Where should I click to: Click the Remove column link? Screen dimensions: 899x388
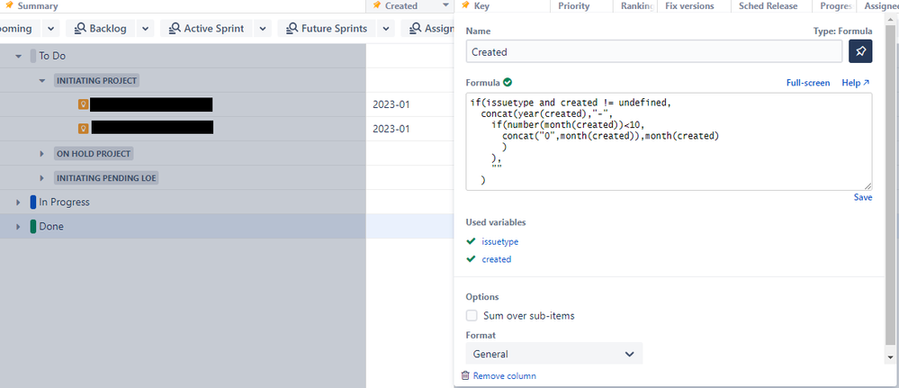[x=505, y=376]
